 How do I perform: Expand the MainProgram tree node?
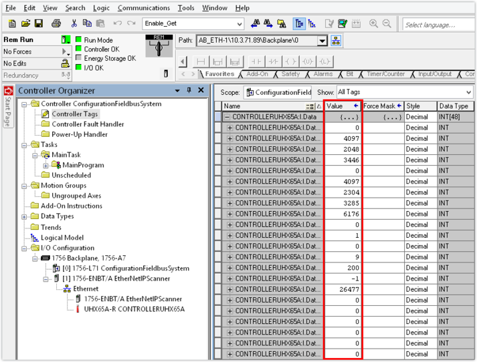(x=45, y=165)
